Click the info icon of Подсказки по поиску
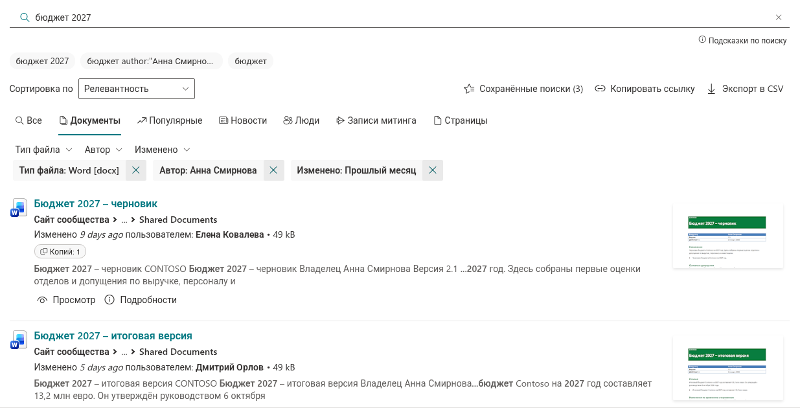Image resolution: width=800 pixels, height=408 pixels. point(702,40)
